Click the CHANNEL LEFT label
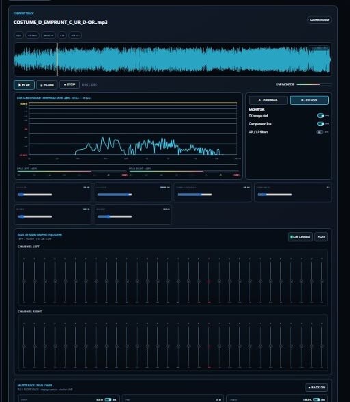 pos(29,246)
